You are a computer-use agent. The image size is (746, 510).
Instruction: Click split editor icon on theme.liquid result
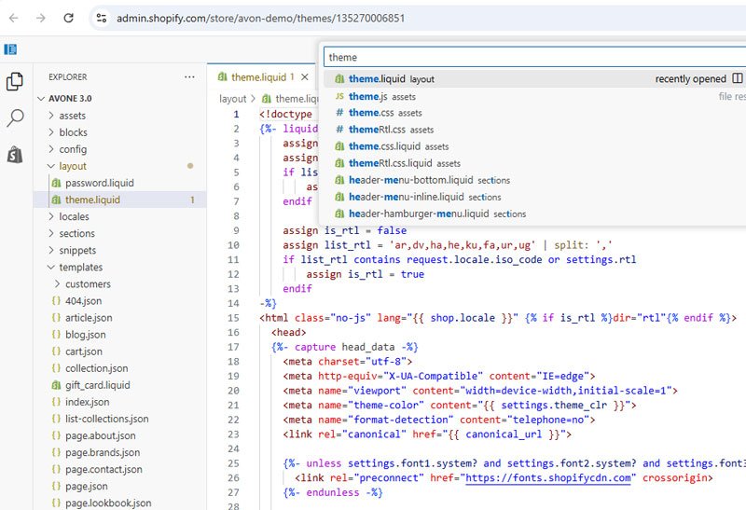[x=737, y=78]
